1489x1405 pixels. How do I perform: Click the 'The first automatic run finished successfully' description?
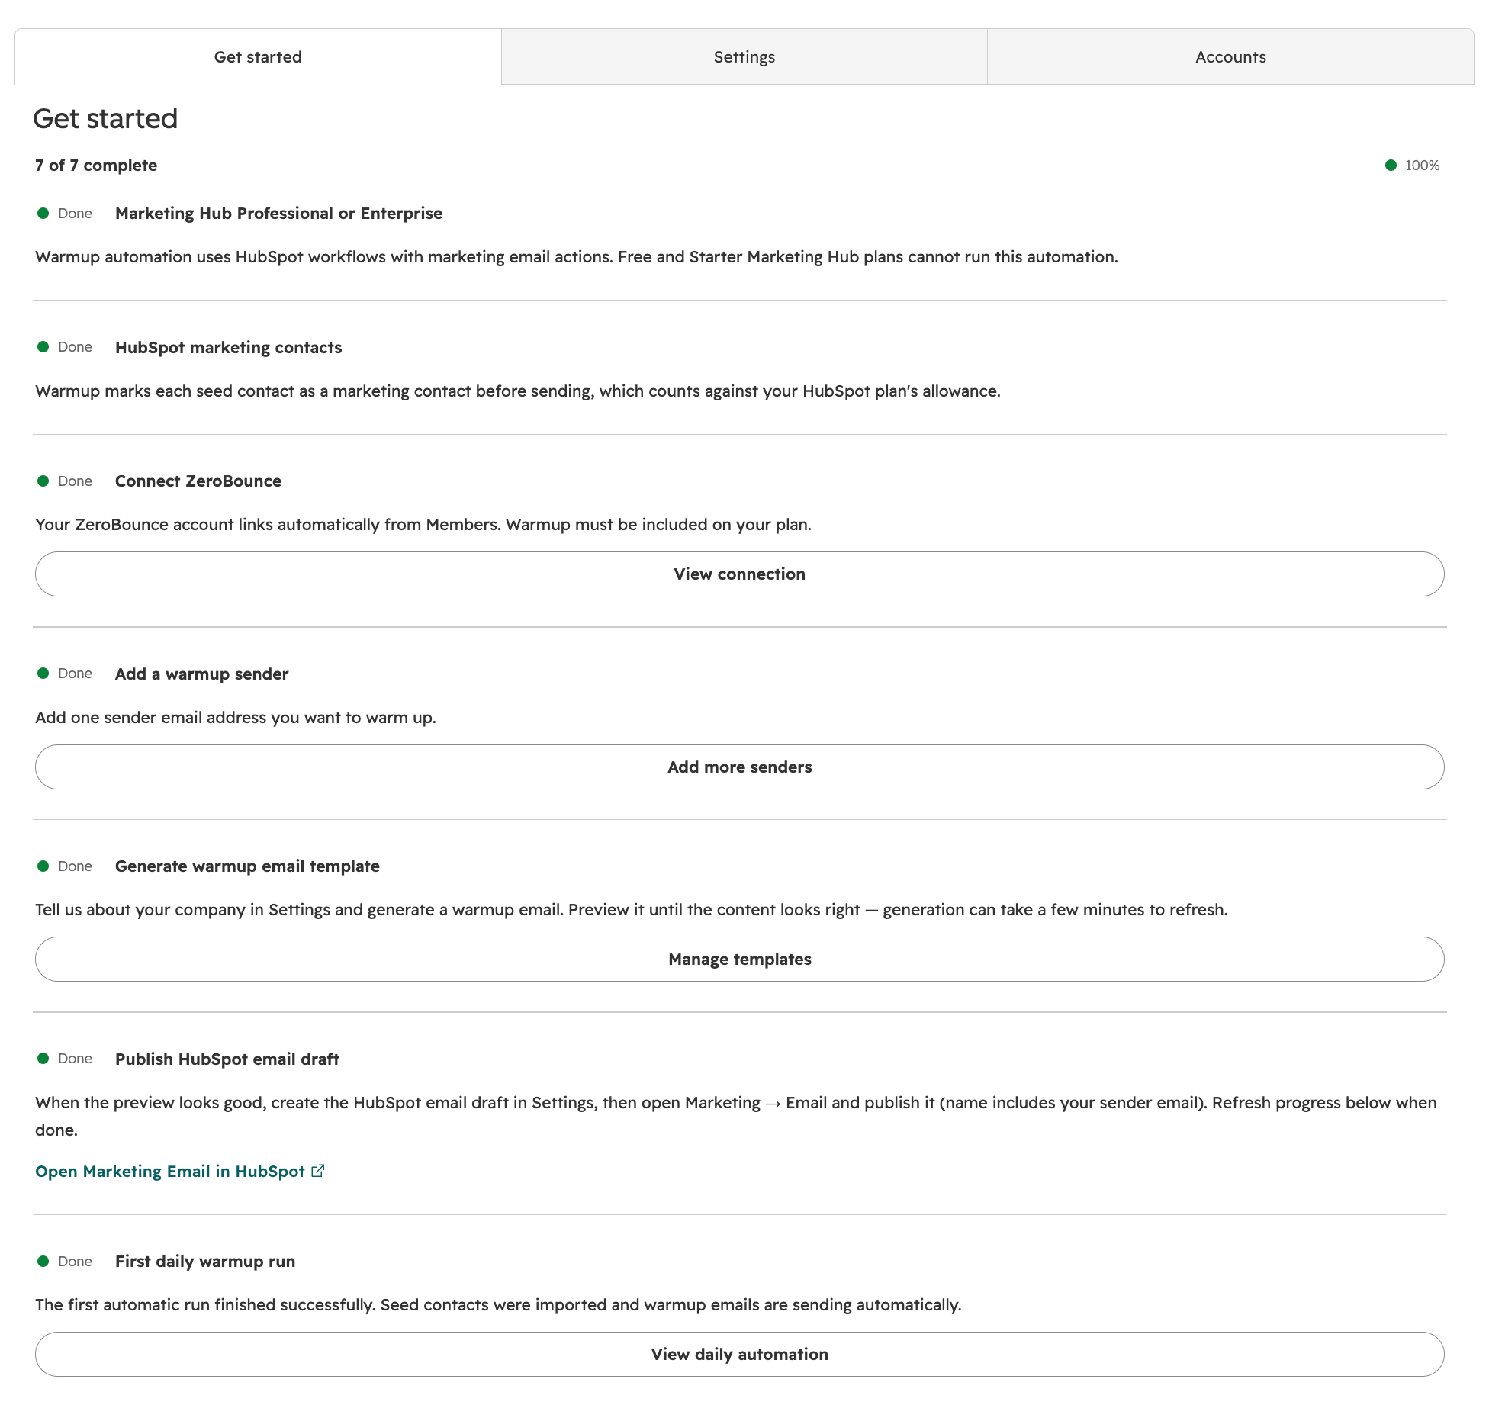pos(498,1305)
